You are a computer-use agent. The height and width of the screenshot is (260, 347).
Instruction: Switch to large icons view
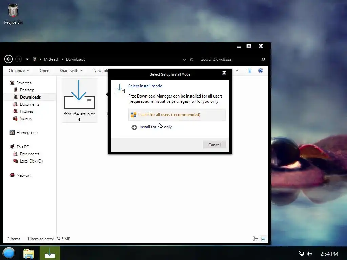pyautogui.click(x=264, y=239)
